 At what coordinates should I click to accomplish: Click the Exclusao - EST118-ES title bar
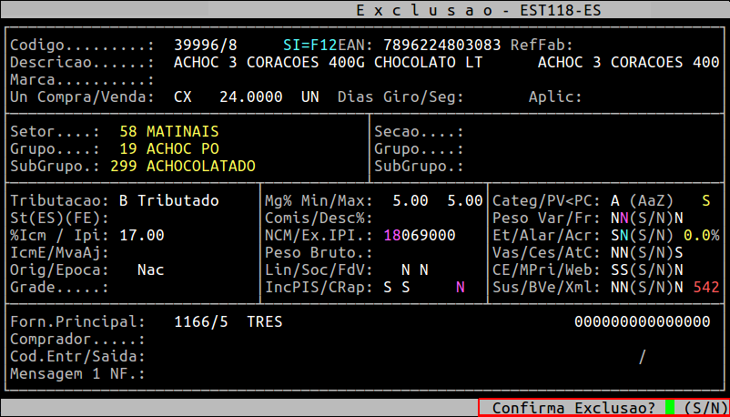tap(365, 10)
